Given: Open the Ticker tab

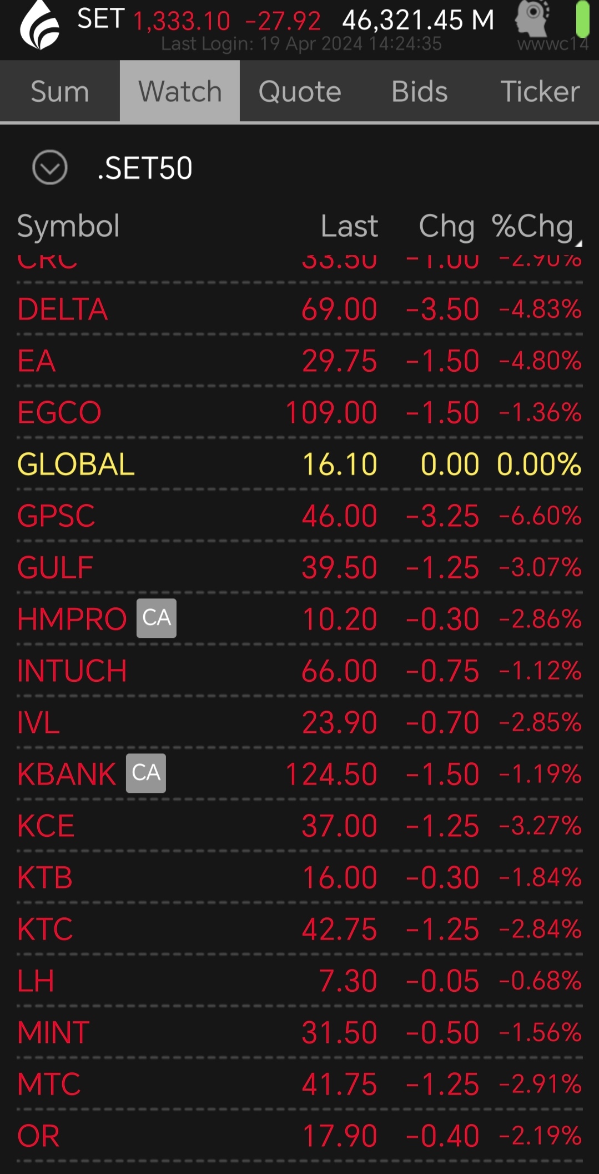Looking at the screenshot, I should [x=540, y=91].
